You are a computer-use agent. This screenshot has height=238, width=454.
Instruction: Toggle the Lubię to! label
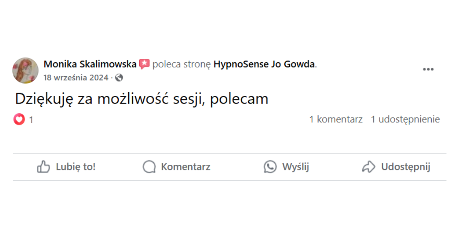pyautogui.click(x=76, y=167)
